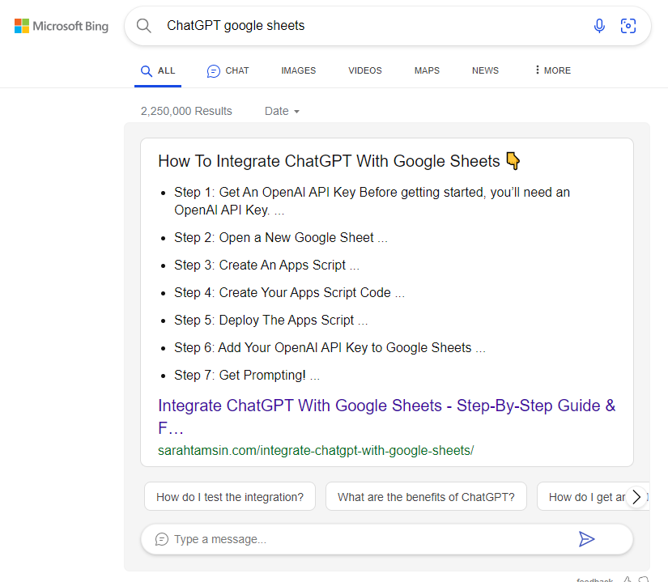The height and width of the screenshot is (582, 668).
Task: Open visual search camera icon
Action: (x=628, y=26)
